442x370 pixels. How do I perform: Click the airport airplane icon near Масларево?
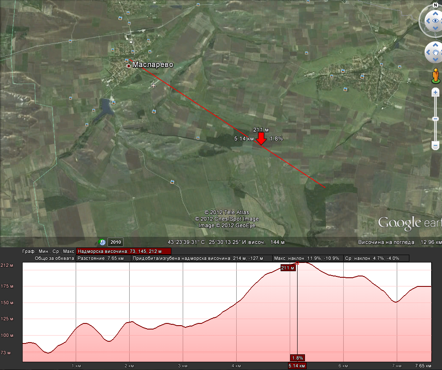point(153,85)
